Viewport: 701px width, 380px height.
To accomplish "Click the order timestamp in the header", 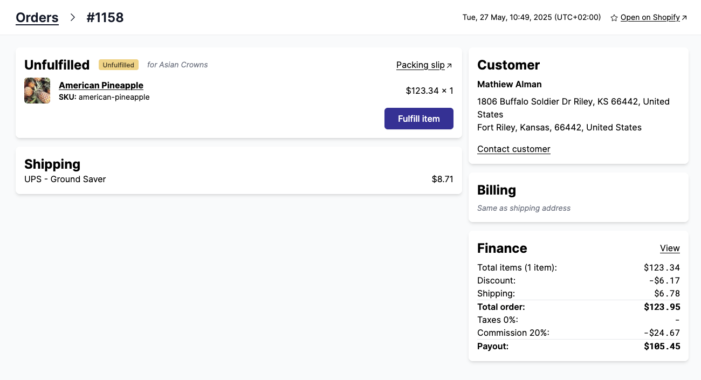I will tap(531, 17).
